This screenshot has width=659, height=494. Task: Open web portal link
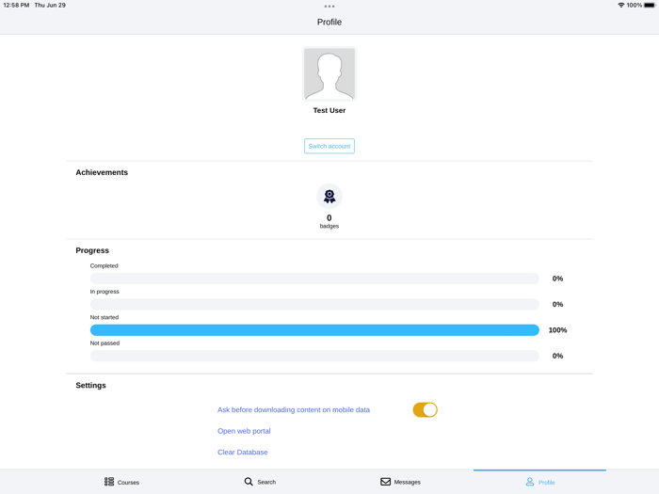click(244, 431)
